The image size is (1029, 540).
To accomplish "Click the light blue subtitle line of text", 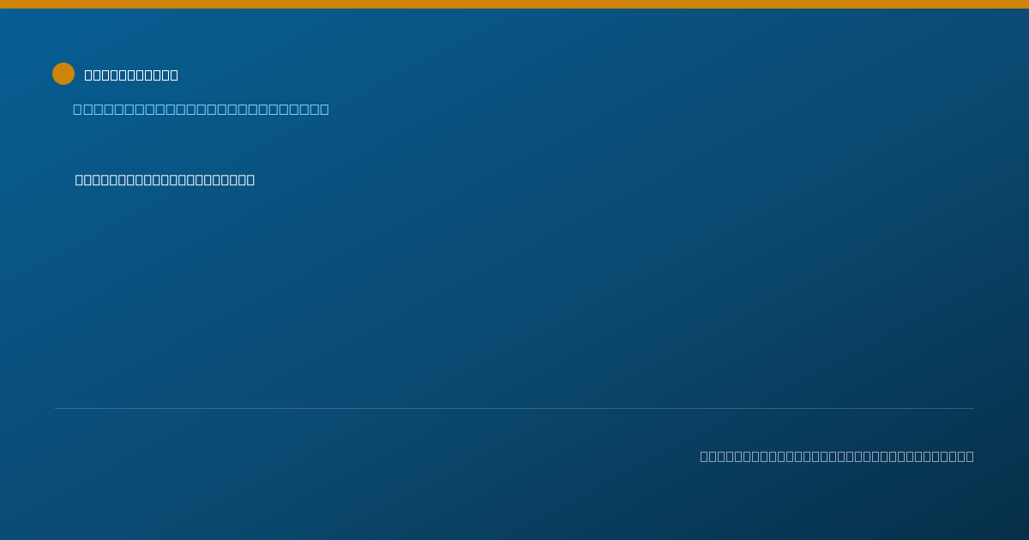I will click(201, 110).
